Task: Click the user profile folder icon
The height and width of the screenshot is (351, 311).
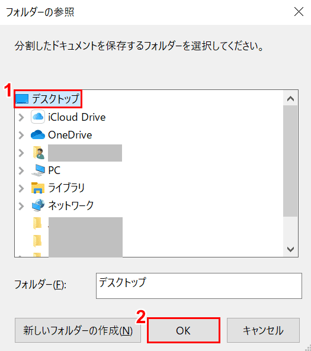Action: (39, 153)
